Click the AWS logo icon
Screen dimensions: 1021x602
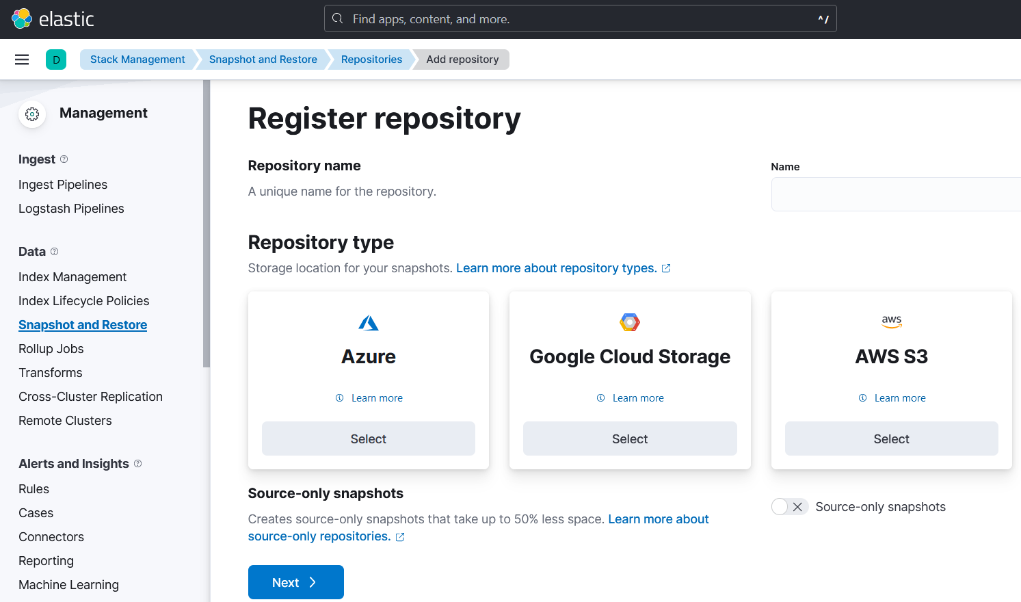click(x=892, y=322)
